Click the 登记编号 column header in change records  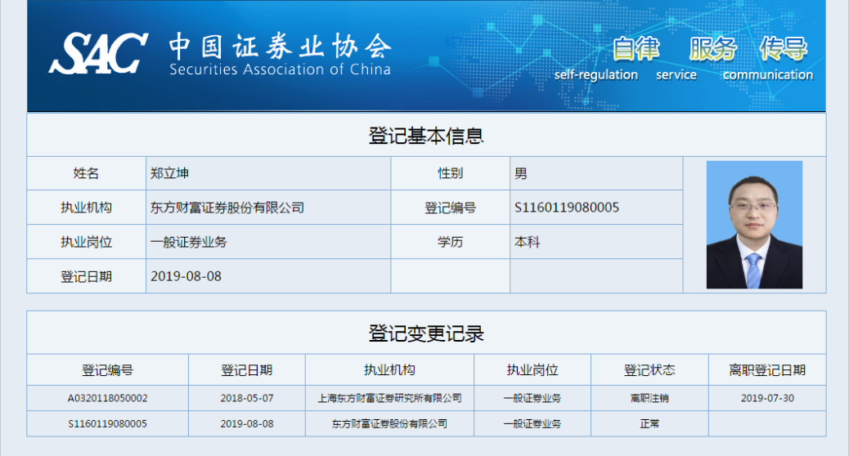[x=107, y=370]
